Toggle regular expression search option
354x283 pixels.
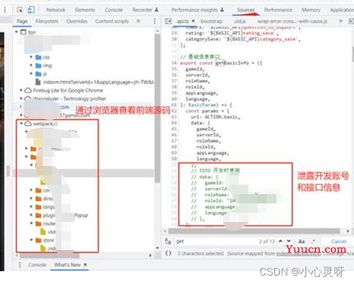pyautogui.click(x=314, y=241)
